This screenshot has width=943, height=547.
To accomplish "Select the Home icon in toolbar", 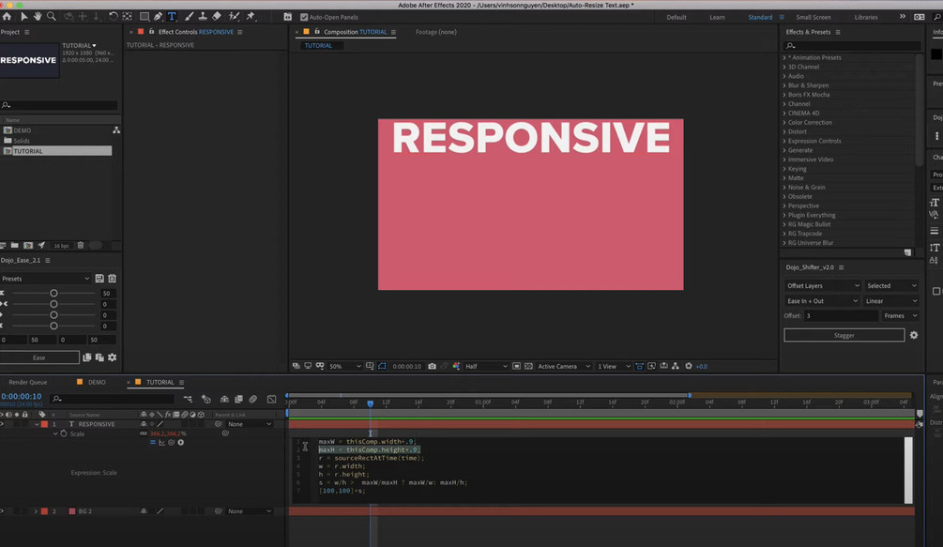I will [x=7, y=17].
